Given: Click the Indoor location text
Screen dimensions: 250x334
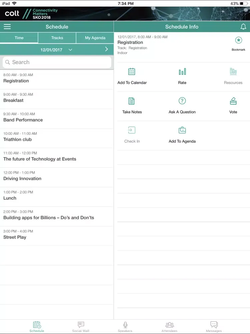Looking at the screenshot, I should tap(122, 53).
